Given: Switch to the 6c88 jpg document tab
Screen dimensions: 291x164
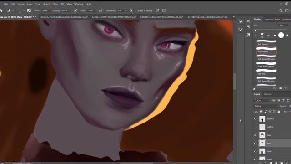Looking at the screenshot, I should point(114,17).
